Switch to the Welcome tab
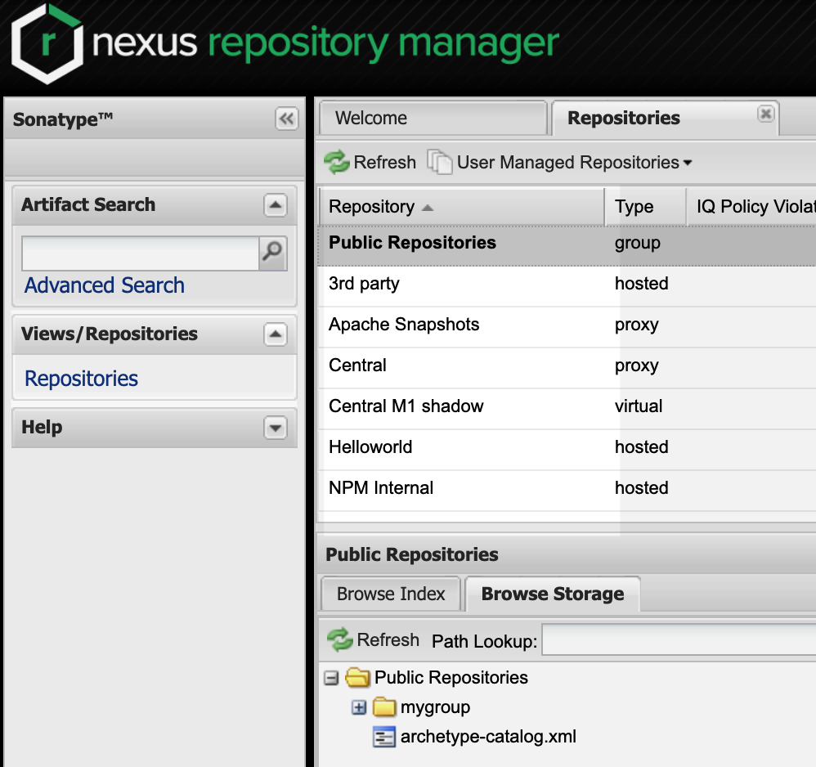Screen dimensions: 816x767 tap(433, 118)
